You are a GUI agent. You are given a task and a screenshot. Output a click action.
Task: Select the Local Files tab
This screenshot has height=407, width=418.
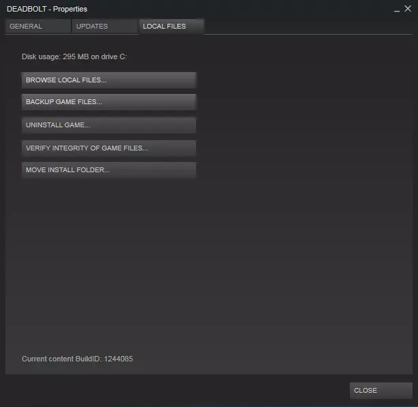172,26
